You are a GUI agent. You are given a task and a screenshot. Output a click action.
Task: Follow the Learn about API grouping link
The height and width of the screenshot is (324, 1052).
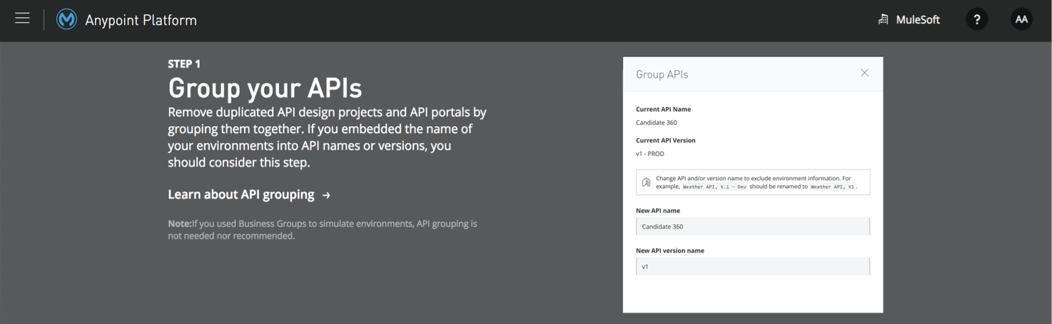click(249, 194)
